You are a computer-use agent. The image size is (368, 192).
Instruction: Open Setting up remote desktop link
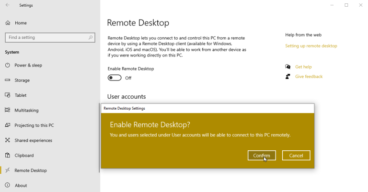pyautogui.click(x=311, y=46)
